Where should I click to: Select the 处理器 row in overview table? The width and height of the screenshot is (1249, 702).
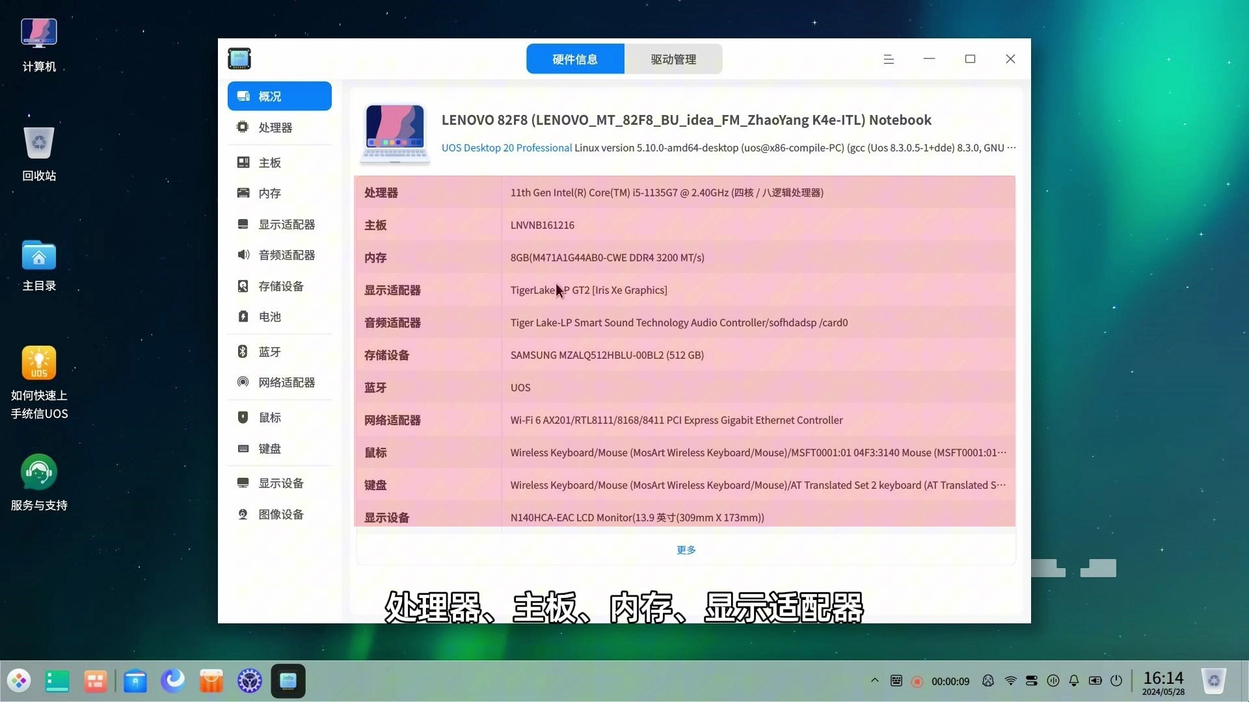click(x=684, y=192)
